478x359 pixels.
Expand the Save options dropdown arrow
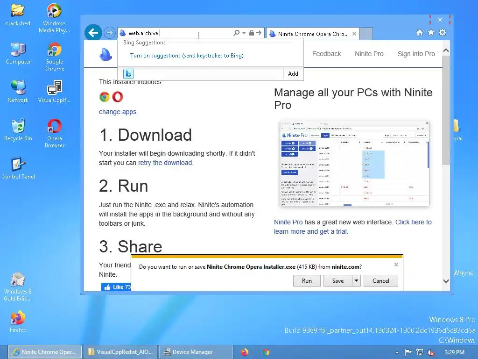pyautogui.click(x=356, y=281)
